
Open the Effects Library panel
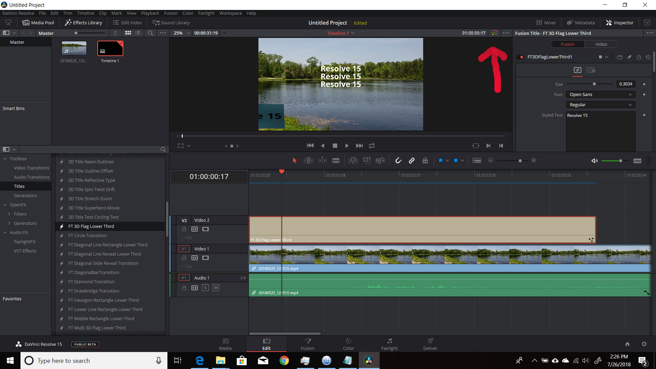[84, 23]
